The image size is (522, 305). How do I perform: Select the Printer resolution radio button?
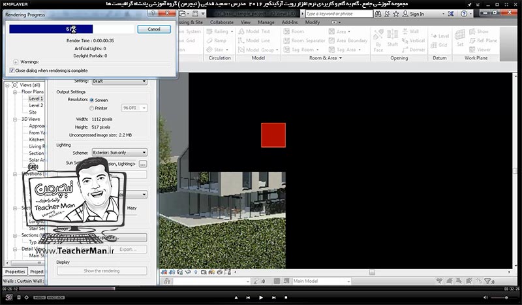pyautogui.click(x=91, y=108)
